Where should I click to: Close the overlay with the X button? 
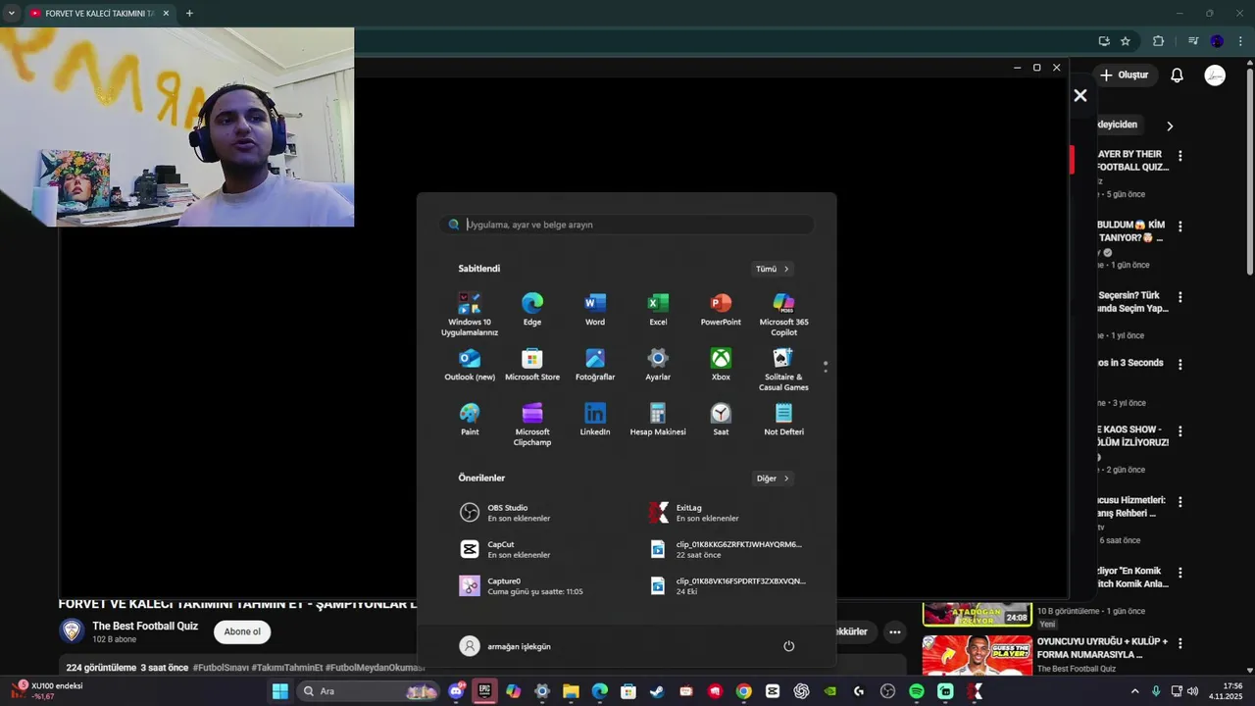click(x=1079, y=95)
